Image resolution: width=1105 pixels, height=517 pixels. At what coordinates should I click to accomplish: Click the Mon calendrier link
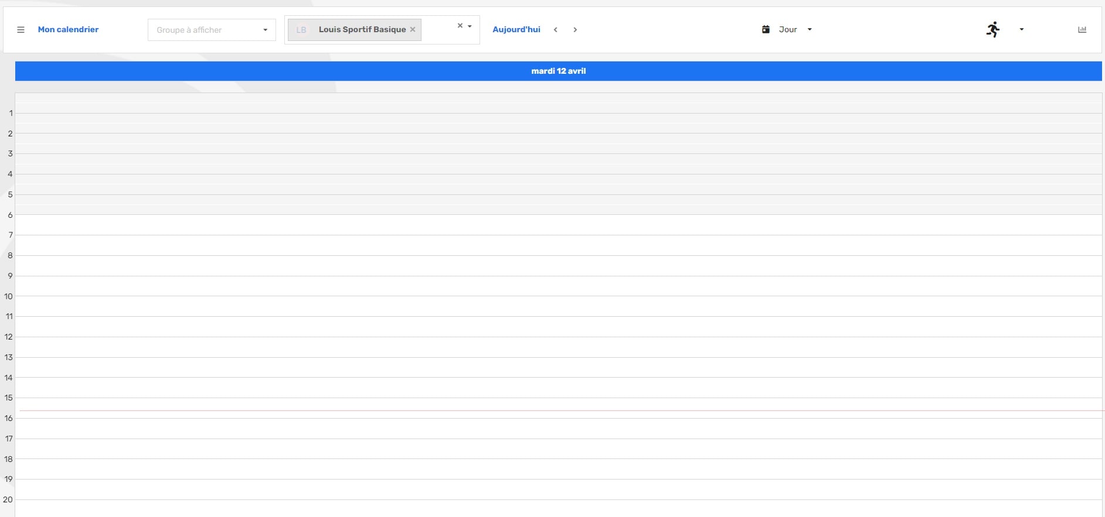(68, 29)
